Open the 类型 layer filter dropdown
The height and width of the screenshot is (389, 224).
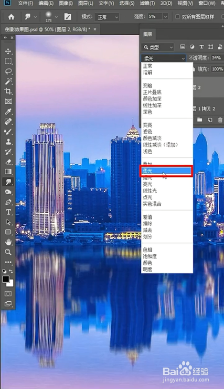tap(158, 47)
